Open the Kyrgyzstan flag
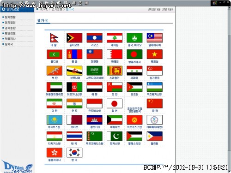This screenshot has height=173, width=231. [x=134, y=120]
